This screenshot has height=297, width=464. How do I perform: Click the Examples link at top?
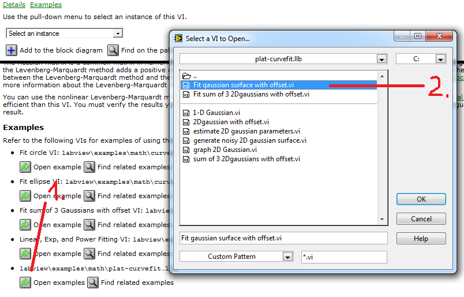click(x=46, y=5)
